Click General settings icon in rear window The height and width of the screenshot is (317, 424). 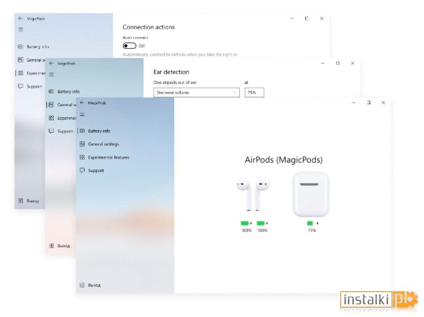tap(21, 60)
